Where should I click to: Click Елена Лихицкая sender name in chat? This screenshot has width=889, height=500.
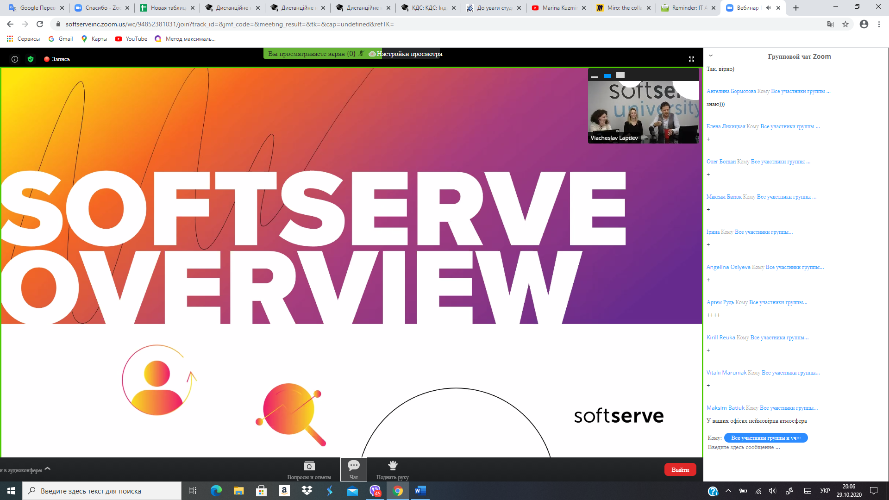(726, 126)
